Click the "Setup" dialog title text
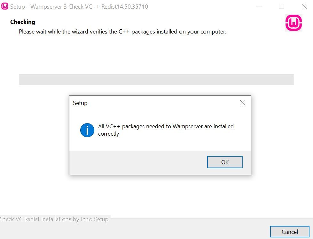Screen dimensions: 313x239 pyautogui.click(x=80, y=103)
